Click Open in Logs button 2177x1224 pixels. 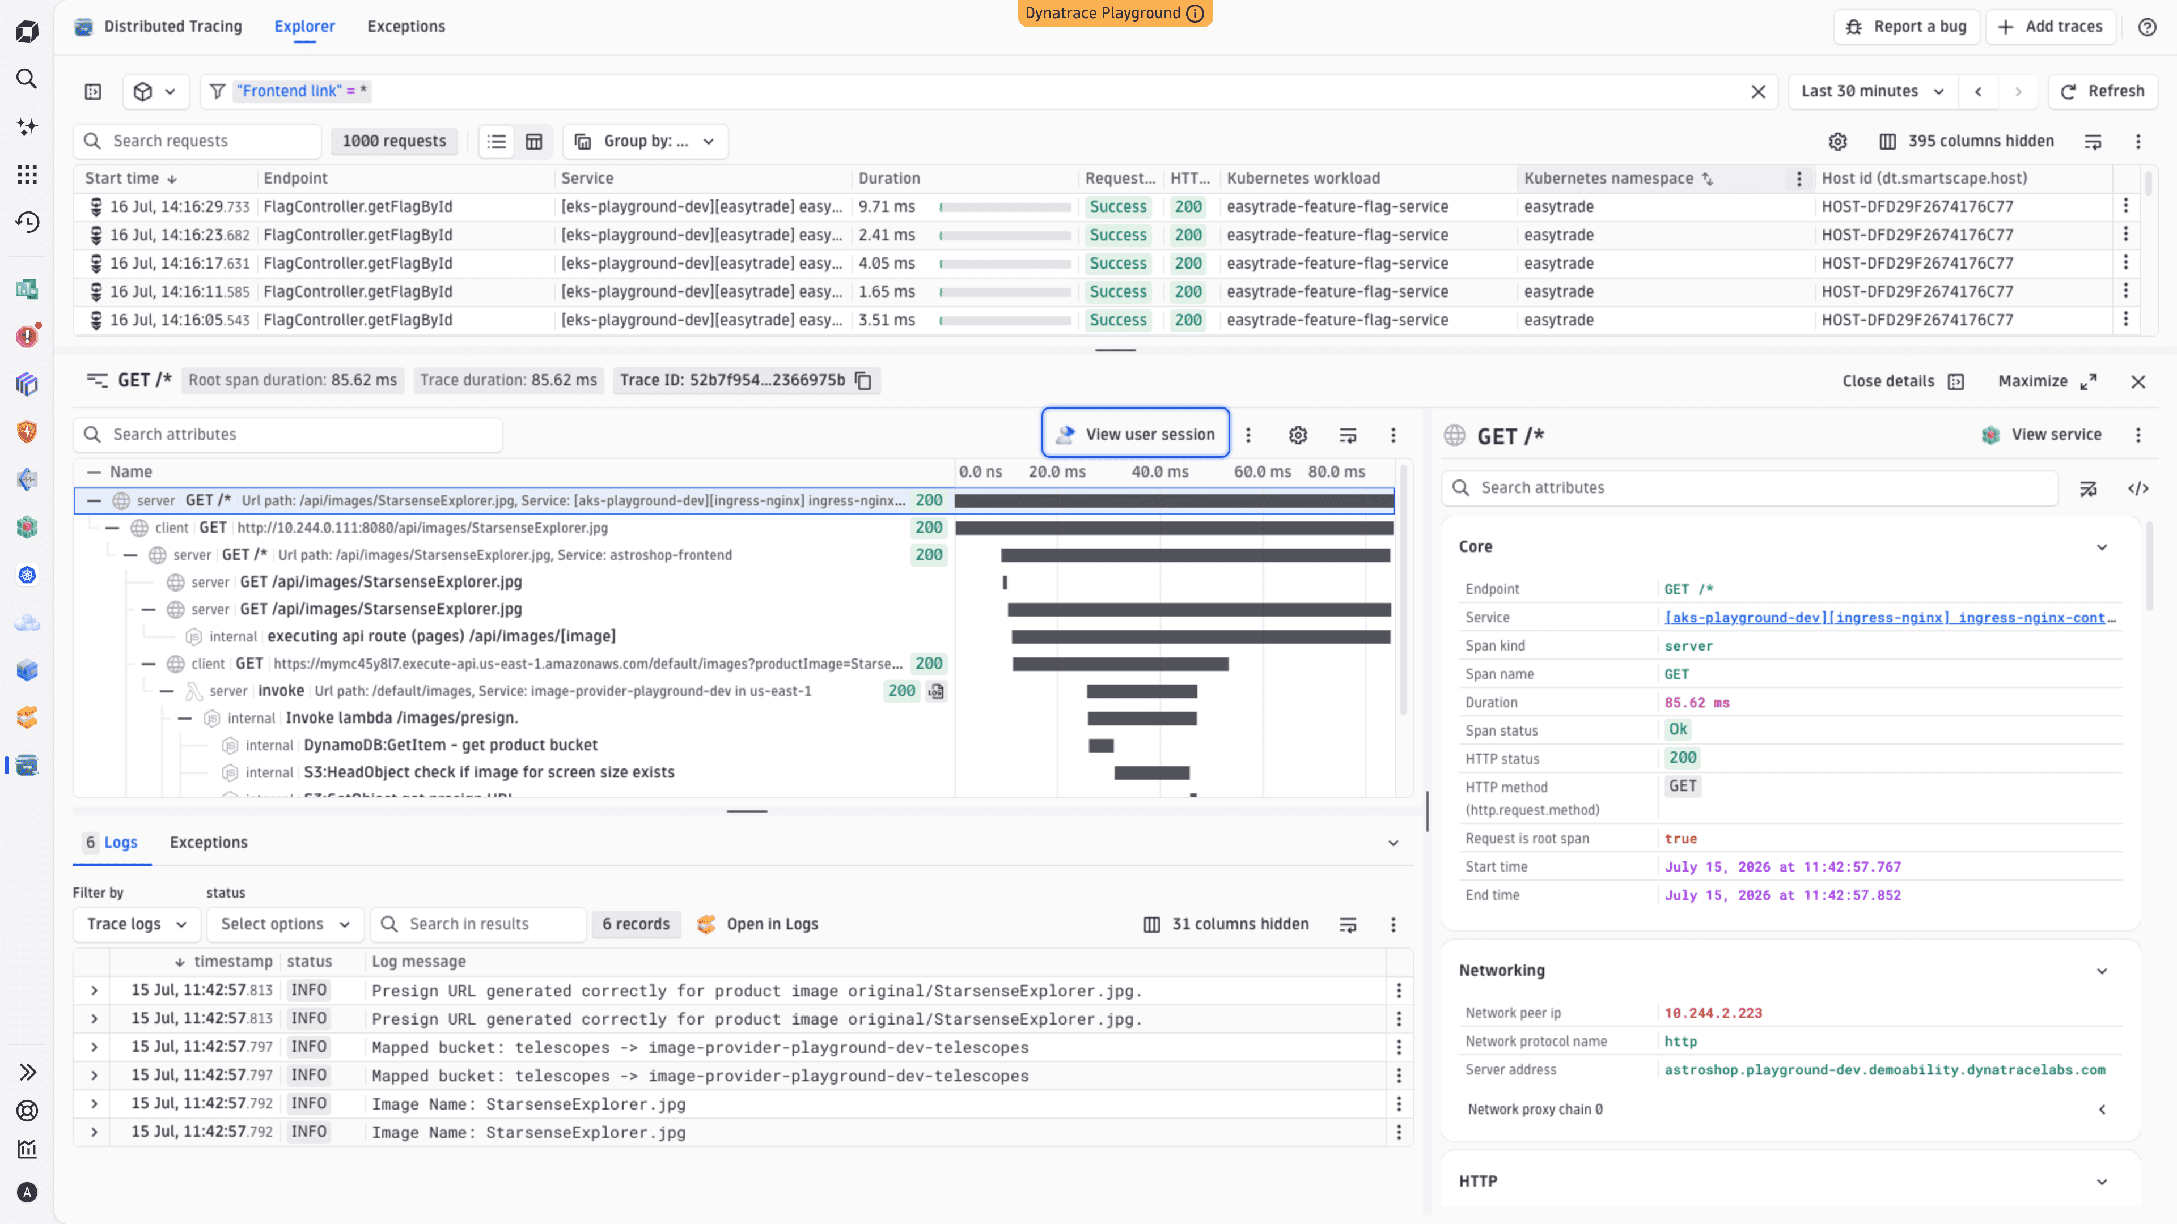[x=758, y=924]
